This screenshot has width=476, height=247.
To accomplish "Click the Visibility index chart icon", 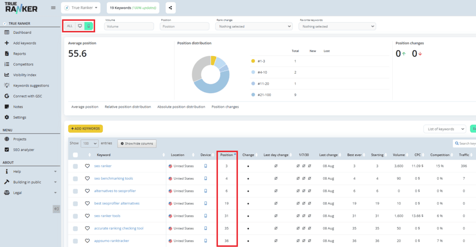I will click(x=7, y=75).
